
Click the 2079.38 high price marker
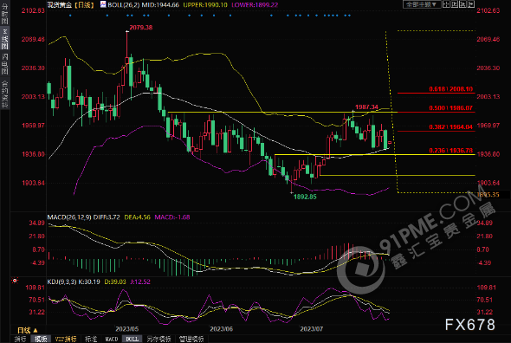pos(141,28)
